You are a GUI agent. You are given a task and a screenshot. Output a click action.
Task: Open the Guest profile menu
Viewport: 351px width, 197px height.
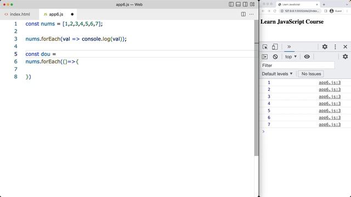[336, 11]
